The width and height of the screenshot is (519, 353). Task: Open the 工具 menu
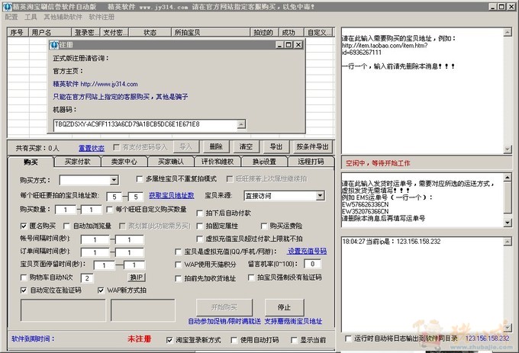(x=31, y=17)
